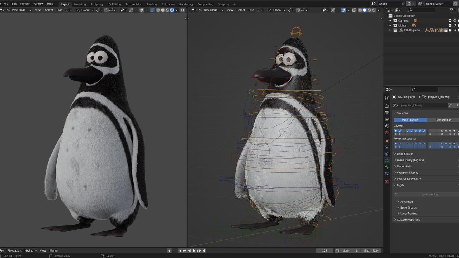Click the End frame field showing 720
This screenshot has width=459, height=258.
(x=371, y=250)
